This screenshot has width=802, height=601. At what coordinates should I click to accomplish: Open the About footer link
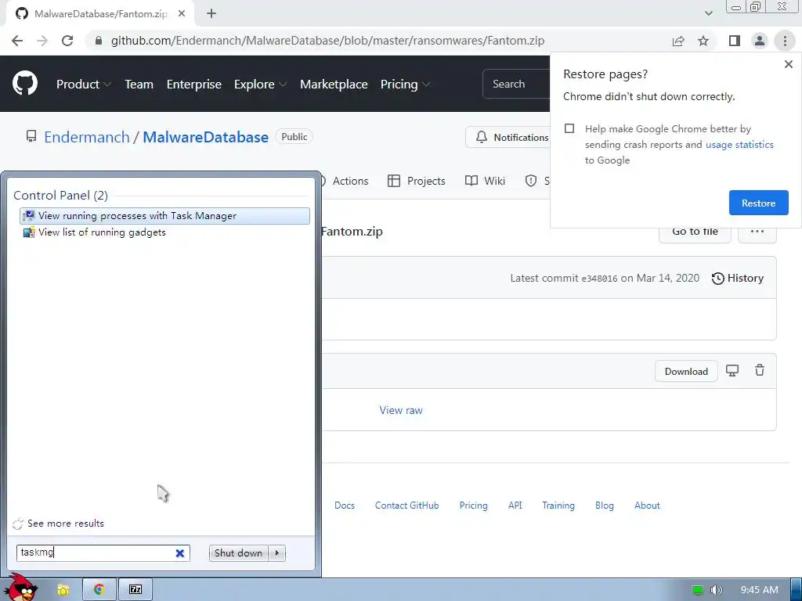(647, 506)
